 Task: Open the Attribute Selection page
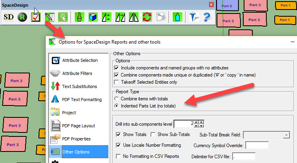[x=80, y=60]
